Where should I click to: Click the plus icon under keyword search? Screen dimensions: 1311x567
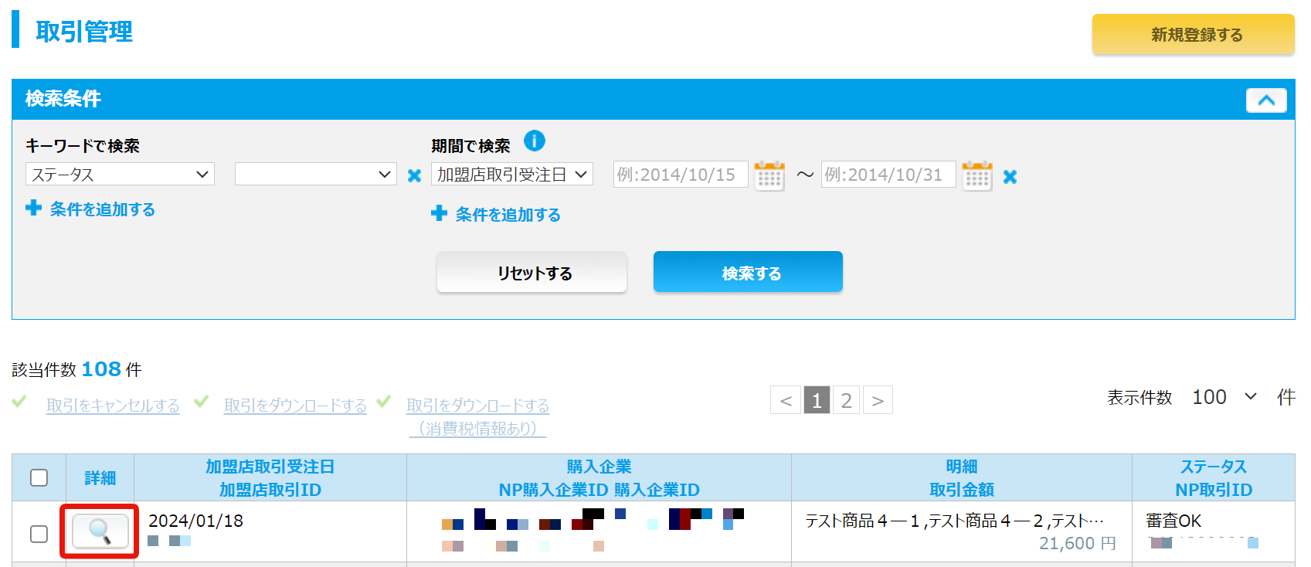tap(34, 208)
